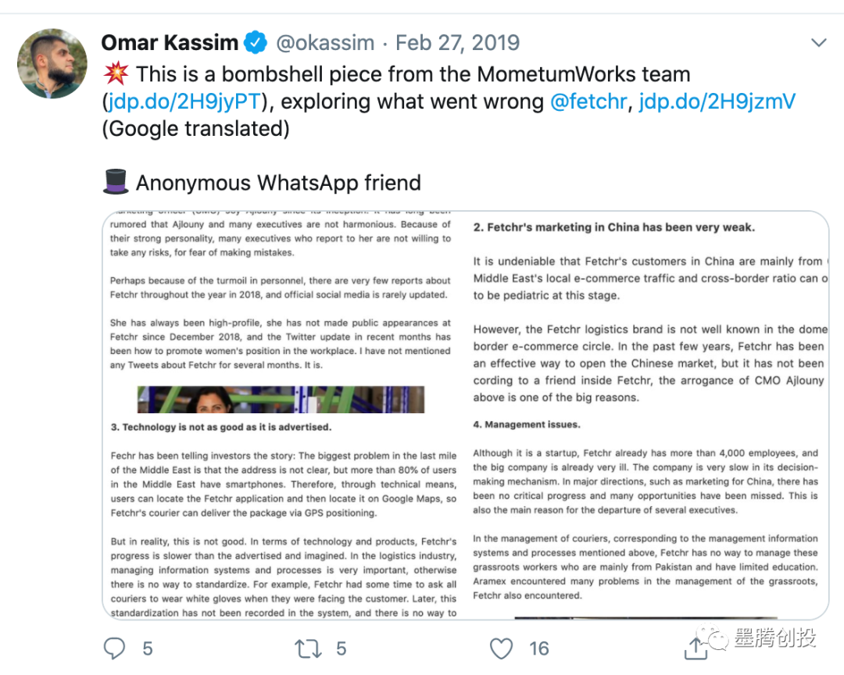Open Omar Kassim's profile picture

coord(52,63)
